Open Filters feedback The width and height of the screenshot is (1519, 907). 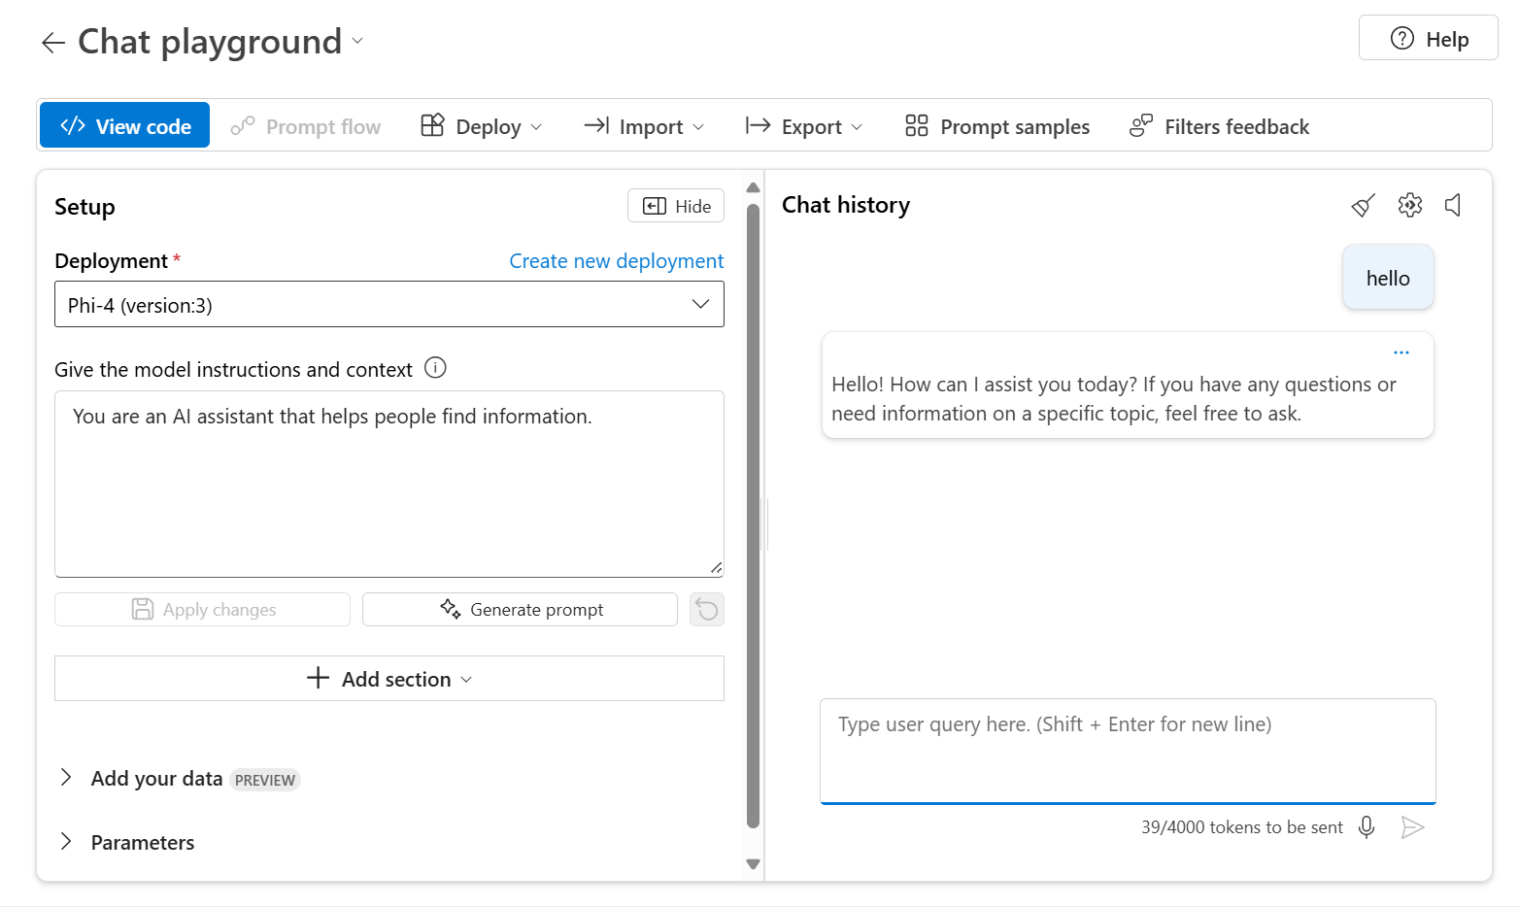[x=1219, y=126]
